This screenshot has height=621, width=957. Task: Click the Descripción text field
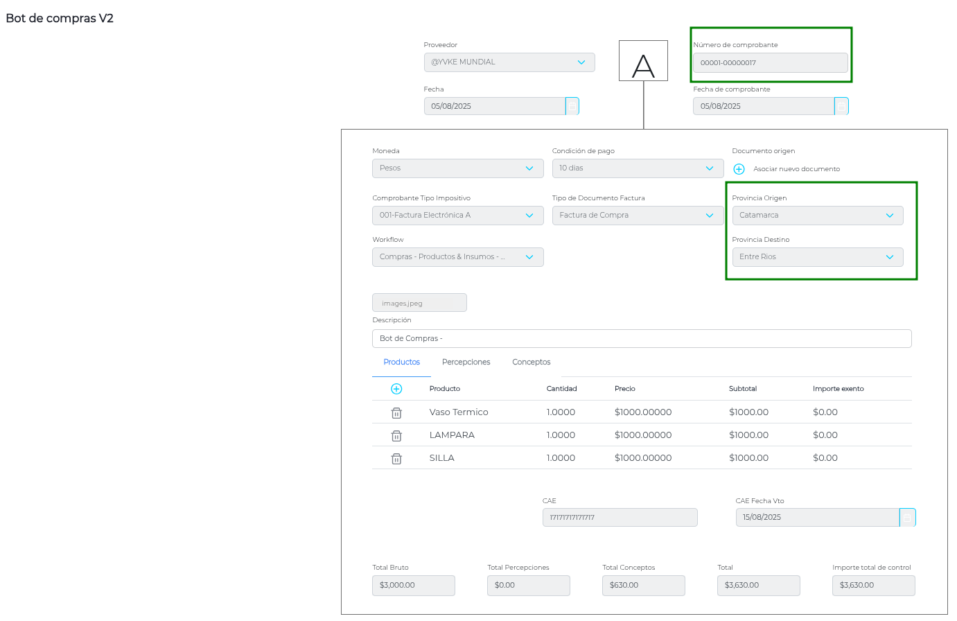[641, 339]
